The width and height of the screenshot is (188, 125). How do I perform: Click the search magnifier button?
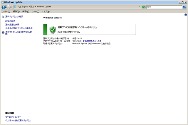(184, 7)
